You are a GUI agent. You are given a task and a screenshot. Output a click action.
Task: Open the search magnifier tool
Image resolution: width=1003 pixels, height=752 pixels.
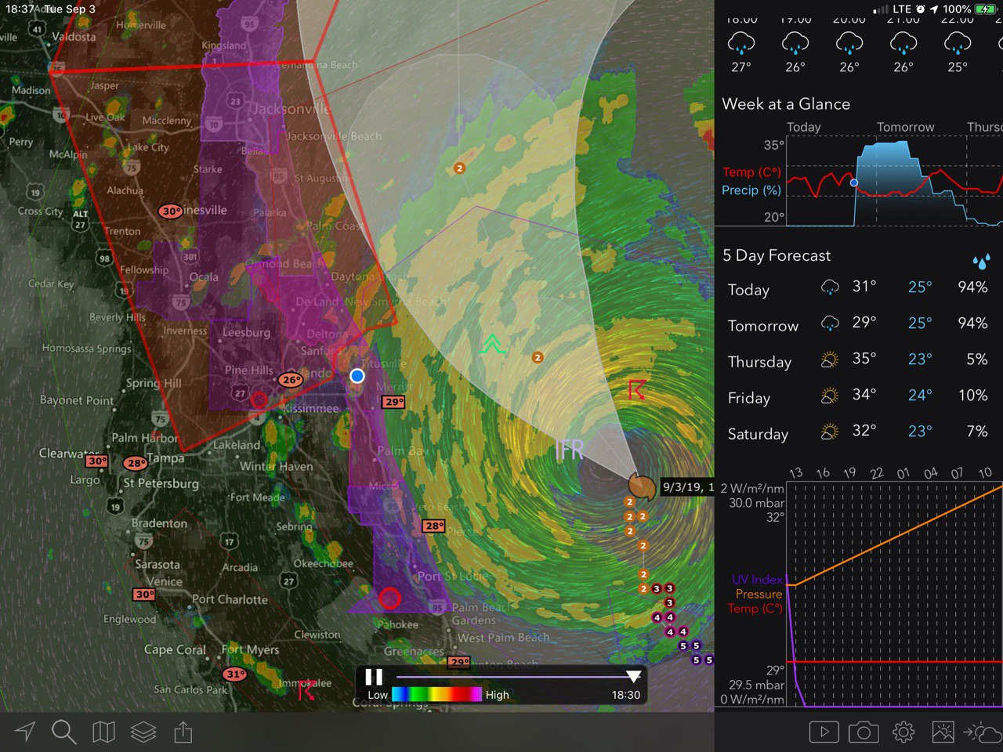click(63, 732)
